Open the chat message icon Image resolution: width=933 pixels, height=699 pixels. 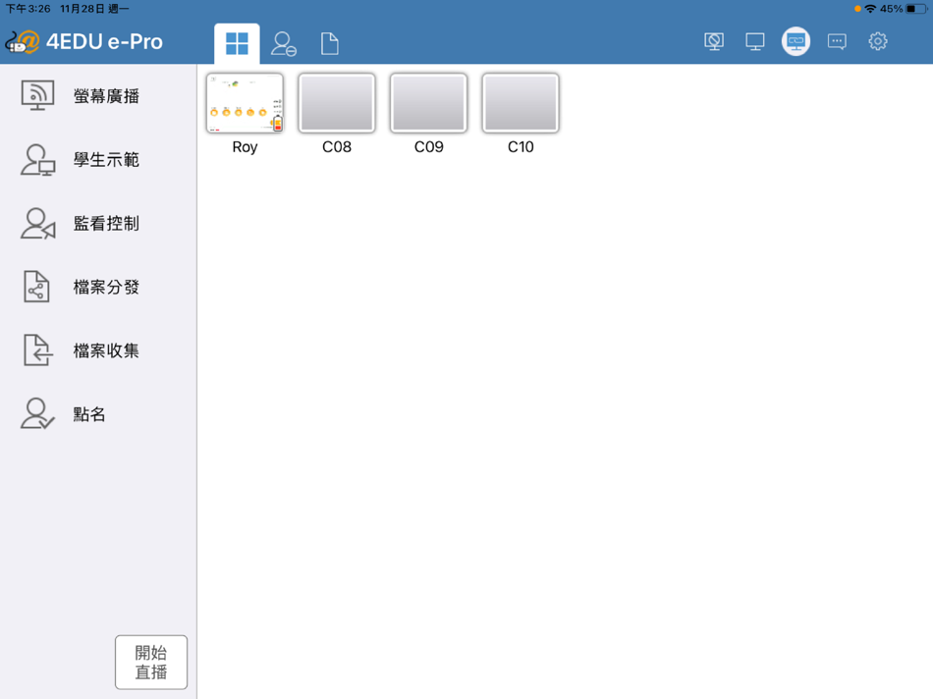tap(837, 41)
